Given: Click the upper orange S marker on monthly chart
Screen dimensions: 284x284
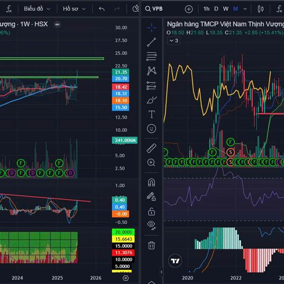Looking at the screenshot, I should tap(231, 152).
